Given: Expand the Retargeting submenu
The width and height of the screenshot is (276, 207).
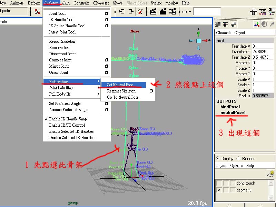Looking at the screenshot, I should pyautogui.click(x=72, y=81).
